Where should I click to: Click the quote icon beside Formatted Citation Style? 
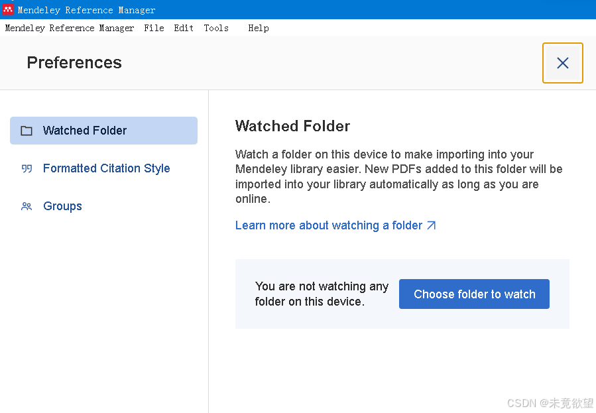pos(27,168)
